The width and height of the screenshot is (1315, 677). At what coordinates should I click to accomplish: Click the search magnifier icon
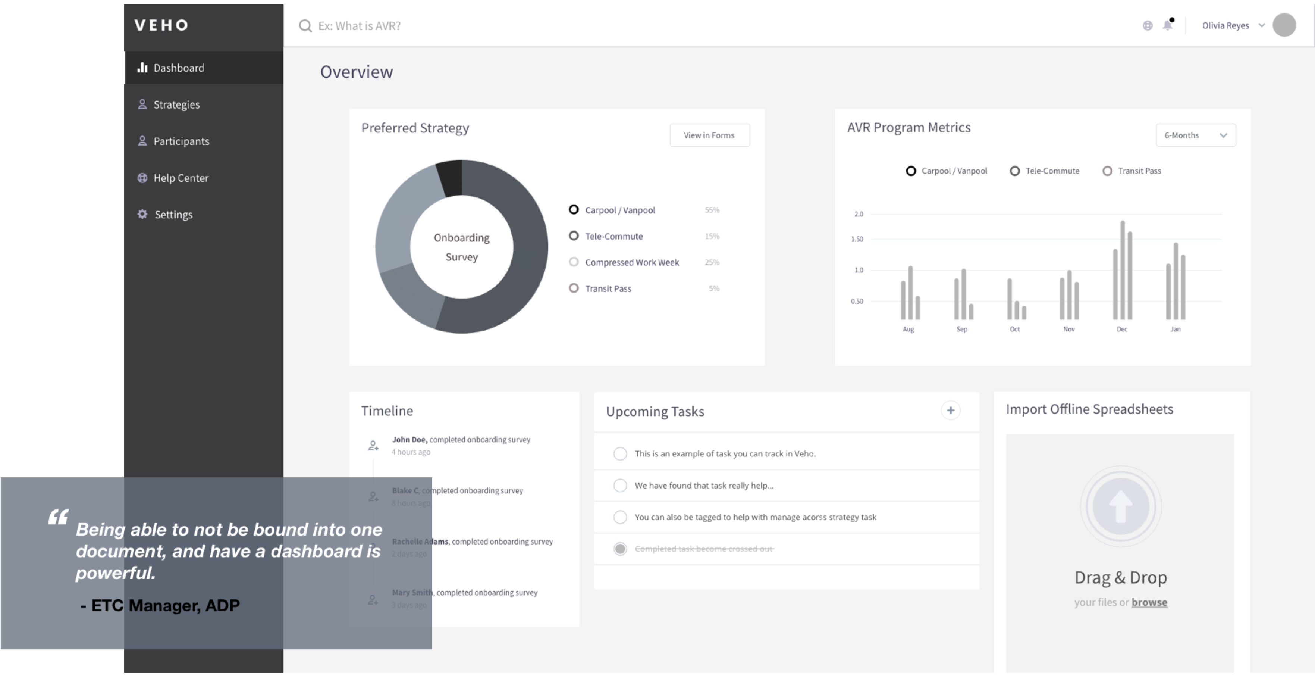[x=305, y=26]
